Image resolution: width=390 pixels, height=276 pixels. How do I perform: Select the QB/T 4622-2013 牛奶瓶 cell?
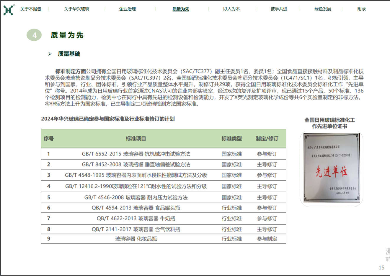coord(136,219)
